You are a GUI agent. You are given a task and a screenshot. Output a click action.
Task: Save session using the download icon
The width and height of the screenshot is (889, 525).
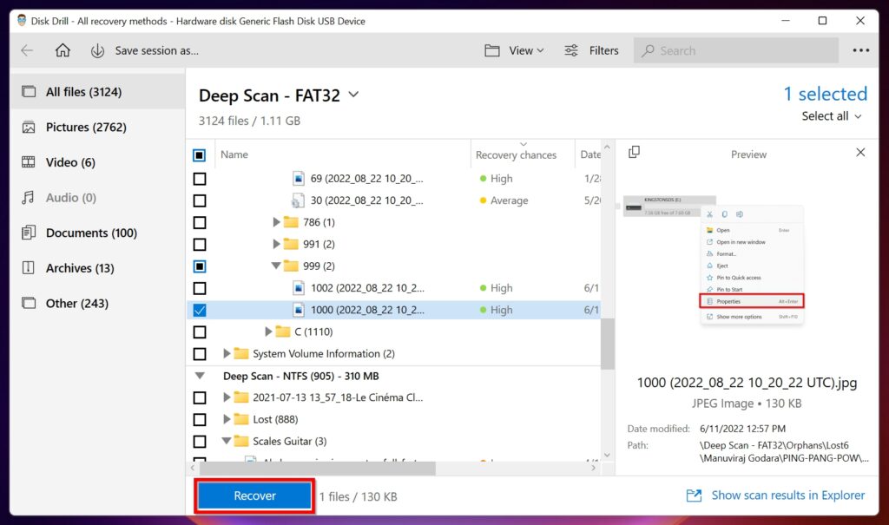pos(96,50)
